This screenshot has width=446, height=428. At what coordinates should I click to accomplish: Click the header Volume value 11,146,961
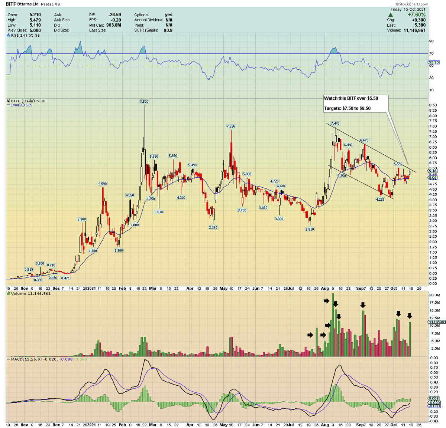415,30
